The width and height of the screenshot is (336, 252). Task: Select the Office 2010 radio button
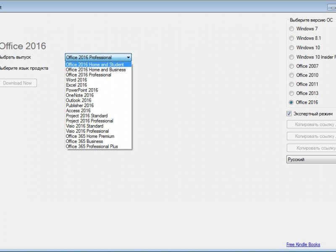point(291,75)
